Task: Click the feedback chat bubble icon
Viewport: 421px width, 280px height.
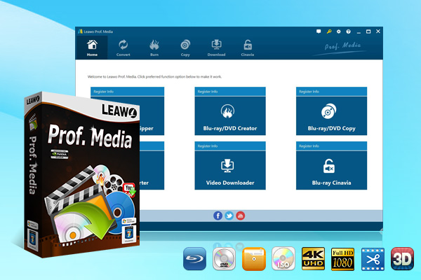Action: point(319,31)
